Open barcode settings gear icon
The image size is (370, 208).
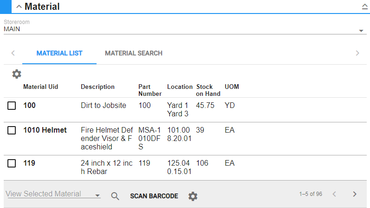click(x=193, y=196)
